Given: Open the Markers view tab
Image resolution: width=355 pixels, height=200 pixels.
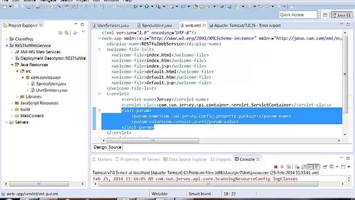Looking at the screenshot, I should pyautogui.click(x=102, y=159).
